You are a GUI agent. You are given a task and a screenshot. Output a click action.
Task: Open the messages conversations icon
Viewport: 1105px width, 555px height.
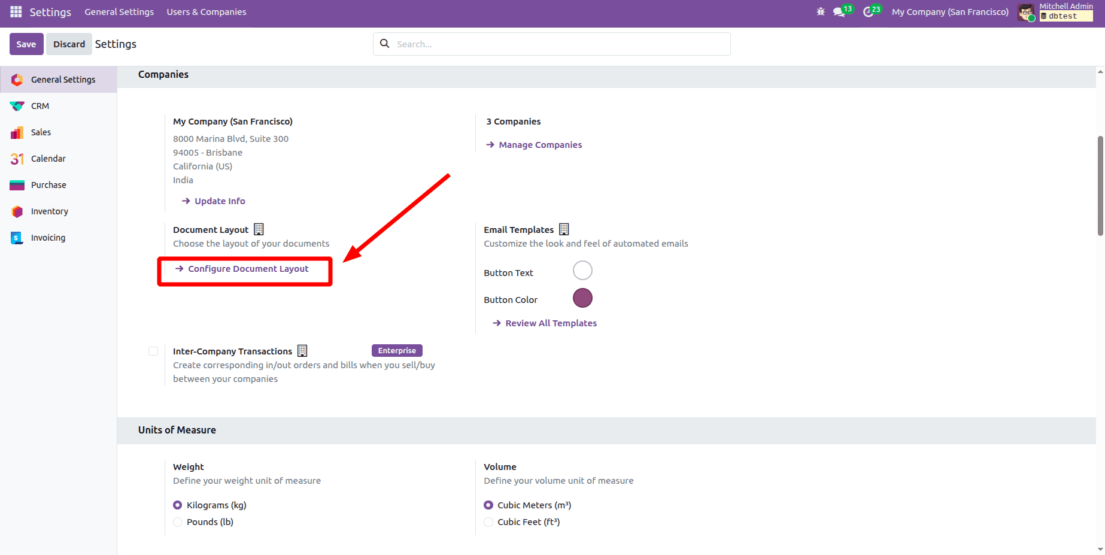click(x=839, y=12)
